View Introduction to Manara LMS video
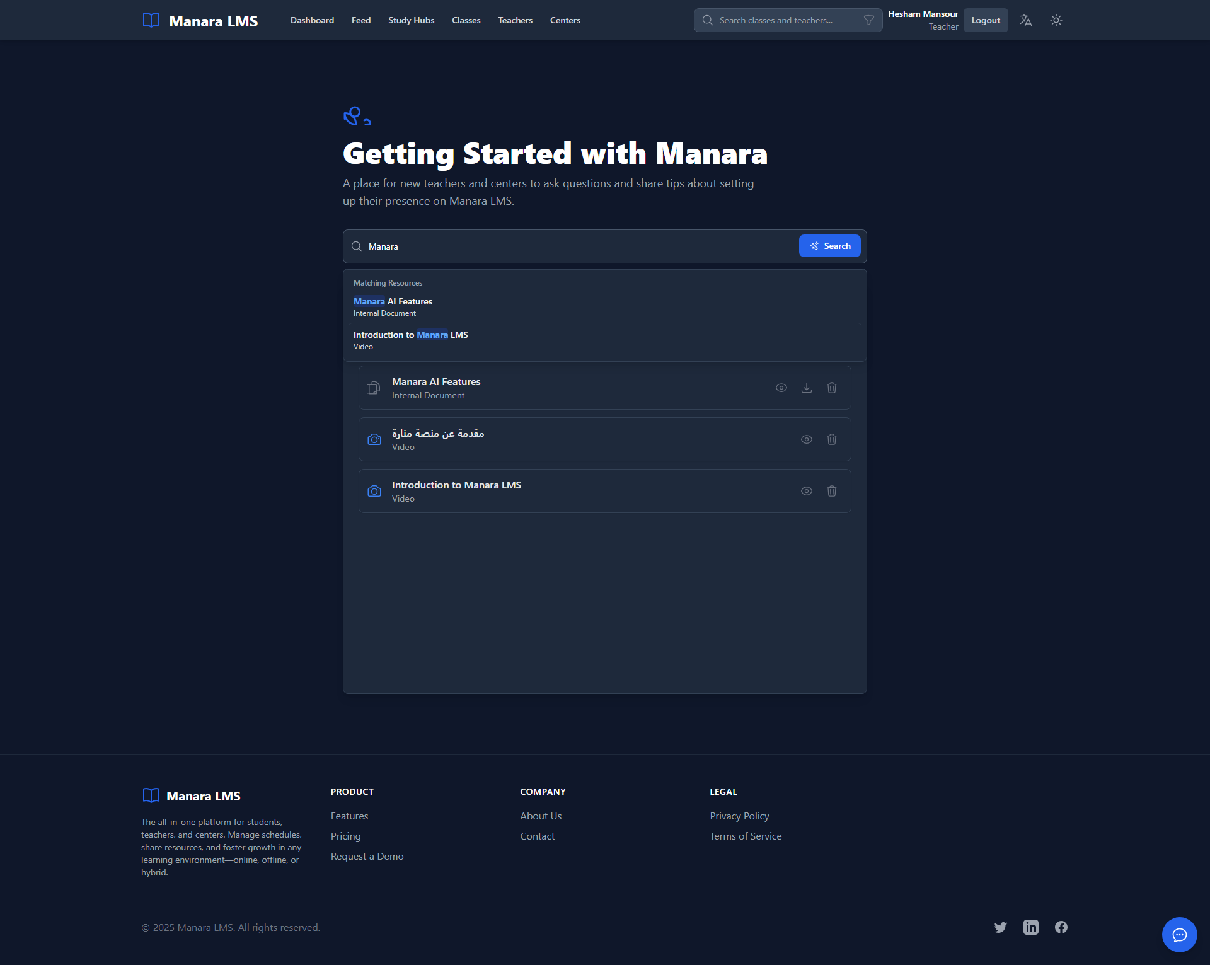Screen dimensions: 1210x965 807,491
